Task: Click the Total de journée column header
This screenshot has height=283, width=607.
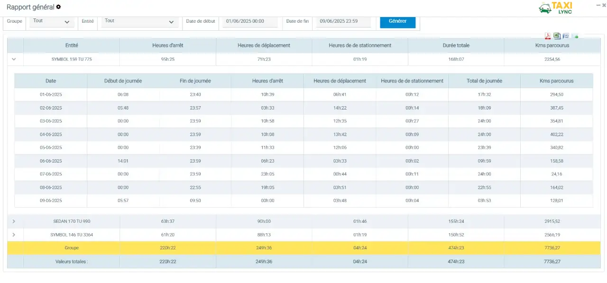Action: (x=484, y=81)
